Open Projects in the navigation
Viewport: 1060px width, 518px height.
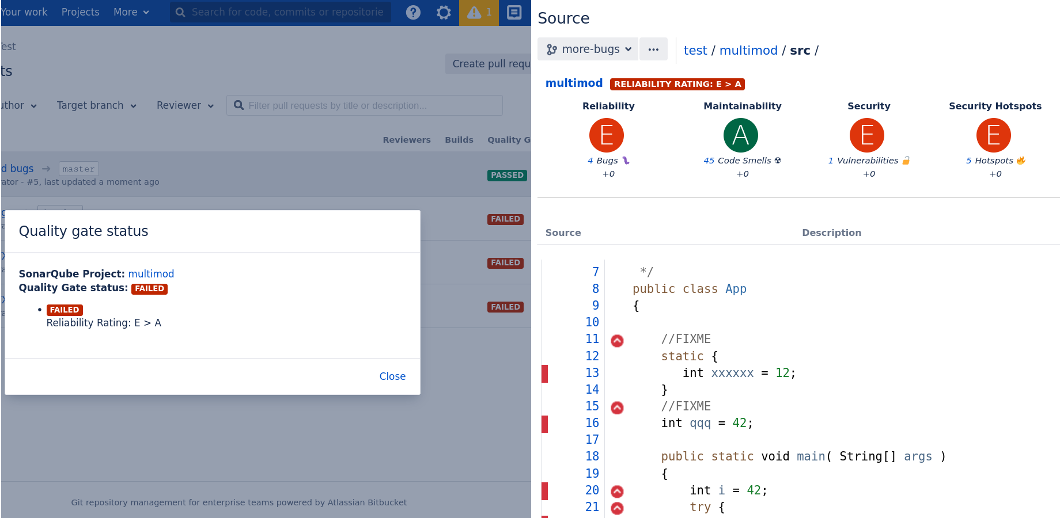[80, 12]
